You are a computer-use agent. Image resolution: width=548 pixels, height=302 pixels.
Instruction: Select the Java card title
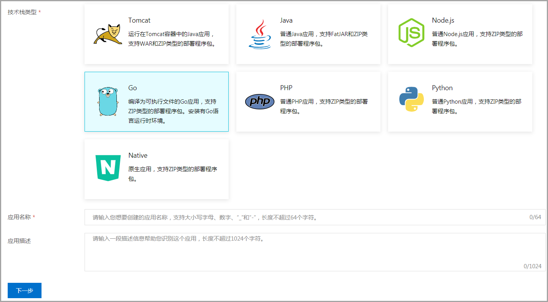(286, 20)
